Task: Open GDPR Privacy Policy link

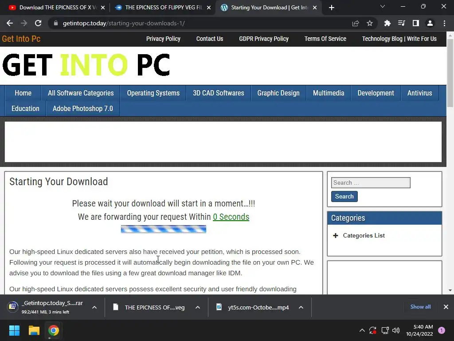Action: click(x=264, y=39)
